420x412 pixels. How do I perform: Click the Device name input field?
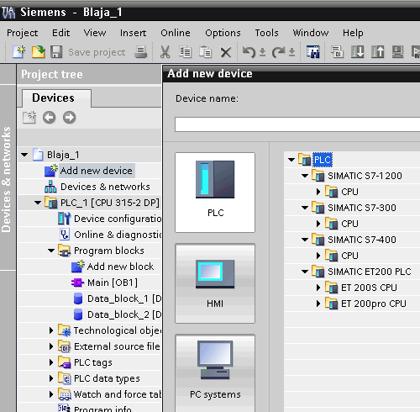(x=297, y=124)
